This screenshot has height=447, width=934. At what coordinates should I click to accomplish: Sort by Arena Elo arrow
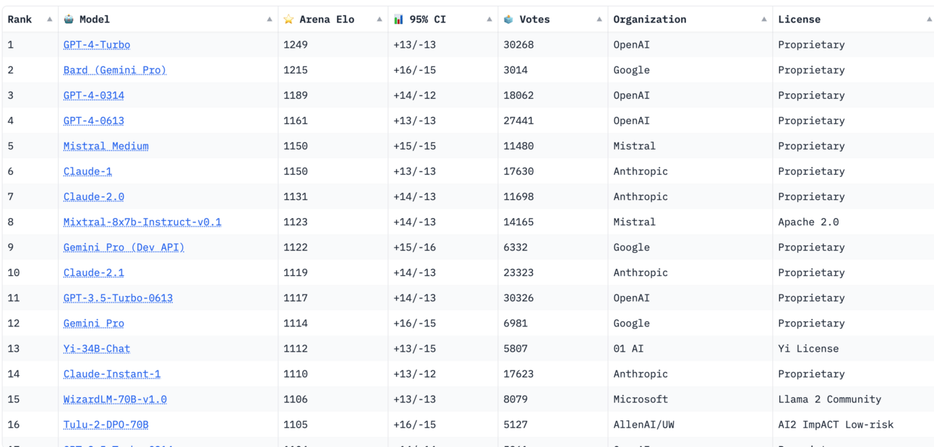click(x=380, y=19)
